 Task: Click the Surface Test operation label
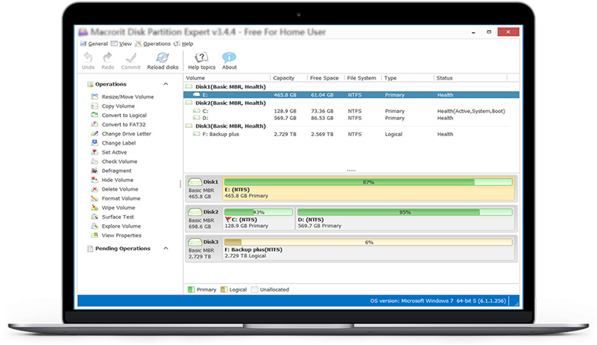pyautogui.click(x=118, y=216)
